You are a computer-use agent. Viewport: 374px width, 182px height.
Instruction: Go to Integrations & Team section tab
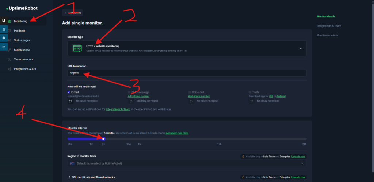tap(329, 26)
